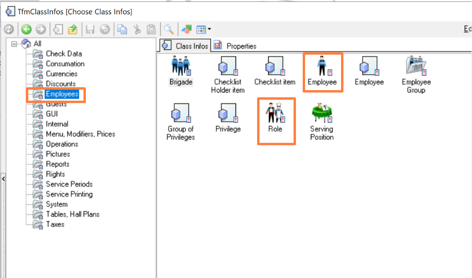The height and width of the screenshot is (278, 472).
Task: Click the magnifying glass search icon
Action: coord(168,29)
